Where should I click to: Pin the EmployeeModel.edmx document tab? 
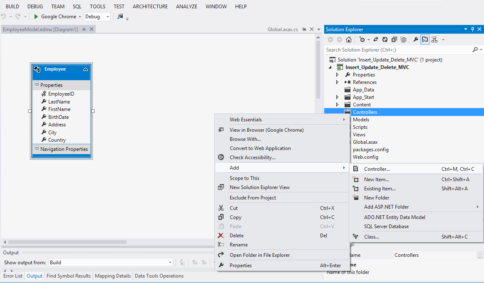pos(84,29)
